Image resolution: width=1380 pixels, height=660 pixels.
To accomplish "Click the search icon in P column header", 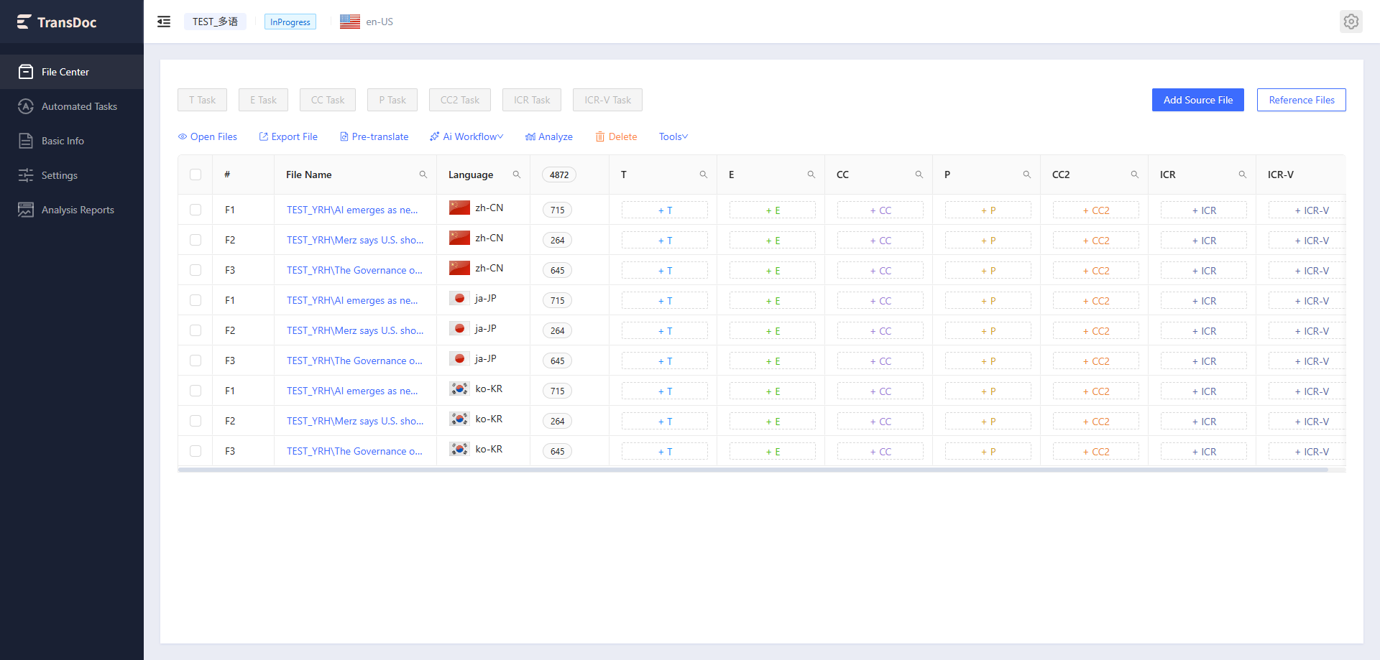I will tap(1027, 175).
